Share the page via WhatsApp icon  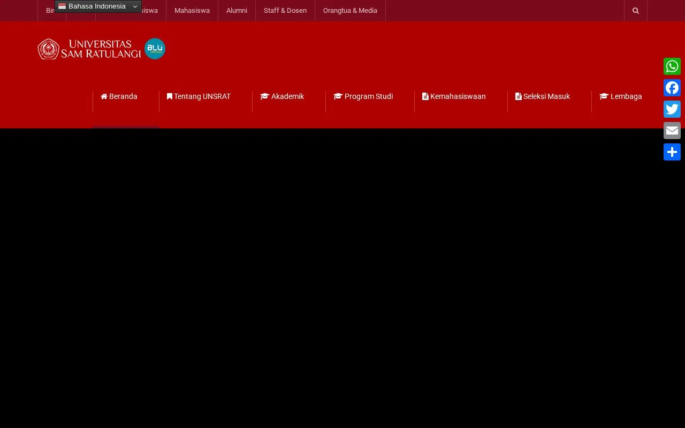tap(672, 66)
